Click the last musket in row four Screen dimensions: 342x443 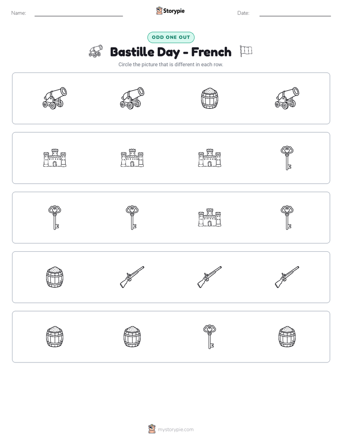pos(287,277)
